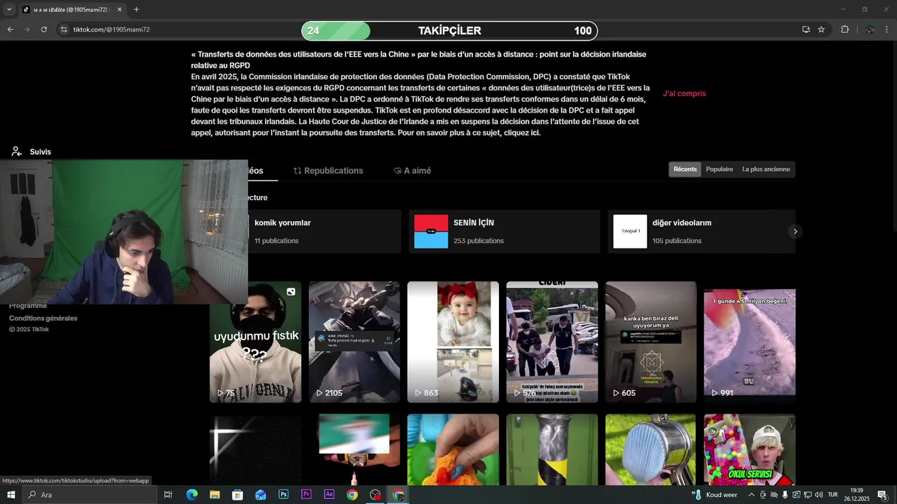Open the OKUL SERVİSİ video thumbnail

750,449
